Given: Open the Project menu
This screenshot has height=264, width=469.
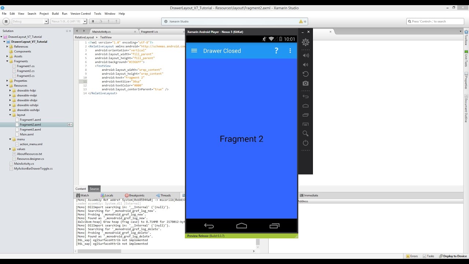Looking at the screenshot, I should [x=44, y=14].
